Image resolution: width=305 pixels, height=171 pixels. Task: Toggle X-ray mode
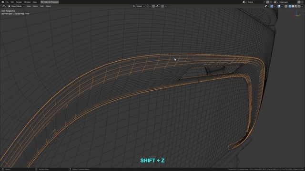pyautogui.click(x=286, y=6)
